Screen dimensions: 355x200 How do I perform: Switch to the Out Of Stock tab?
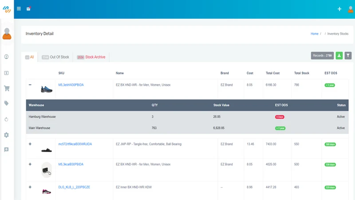point(55,57)
